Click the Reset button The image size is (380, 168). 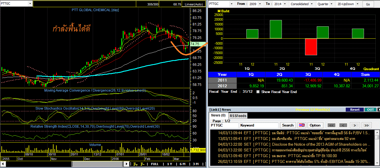coord(355,110)
